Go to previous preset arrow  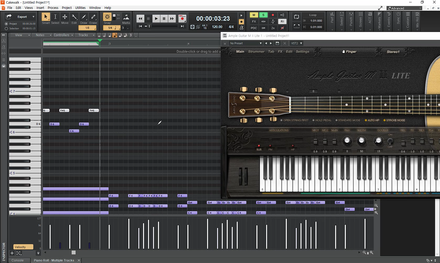point(266,43)
